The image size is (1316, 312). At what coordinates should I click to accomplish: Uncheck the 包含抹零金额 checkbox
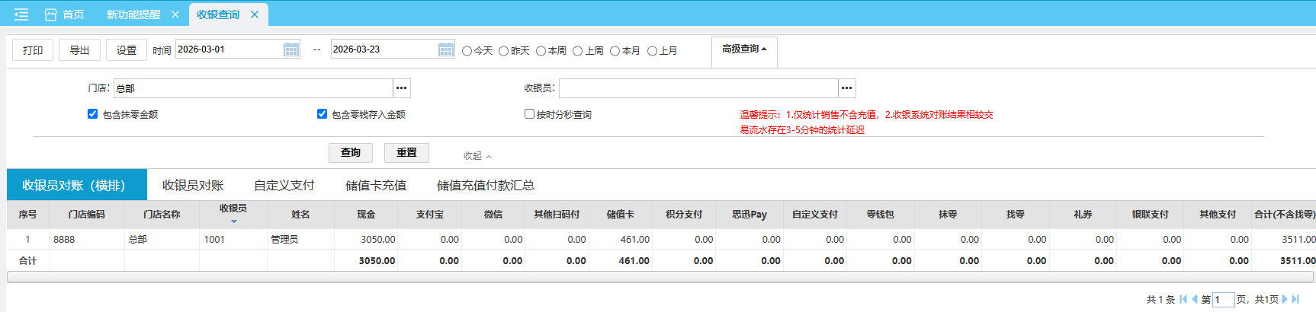tap(92, 114)
